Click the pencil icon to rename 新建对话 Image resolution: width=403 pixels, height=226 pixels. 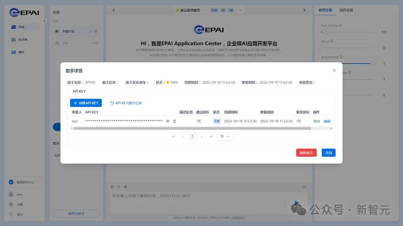pos(91,32)
